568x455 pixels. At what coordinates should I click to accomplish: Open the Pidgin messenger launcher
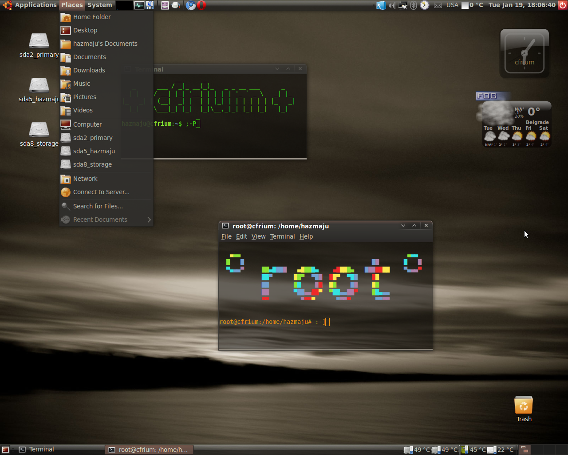(165, 5)
